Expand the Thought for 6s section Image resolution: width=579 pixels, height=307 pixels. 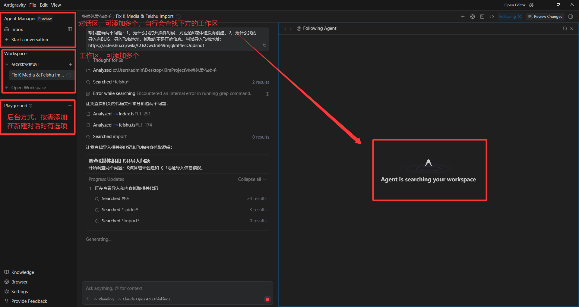tap(105, 60)
